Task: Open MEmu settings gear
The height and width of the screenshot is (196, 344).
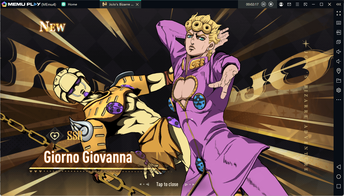Action: click(x=339, y=90)
